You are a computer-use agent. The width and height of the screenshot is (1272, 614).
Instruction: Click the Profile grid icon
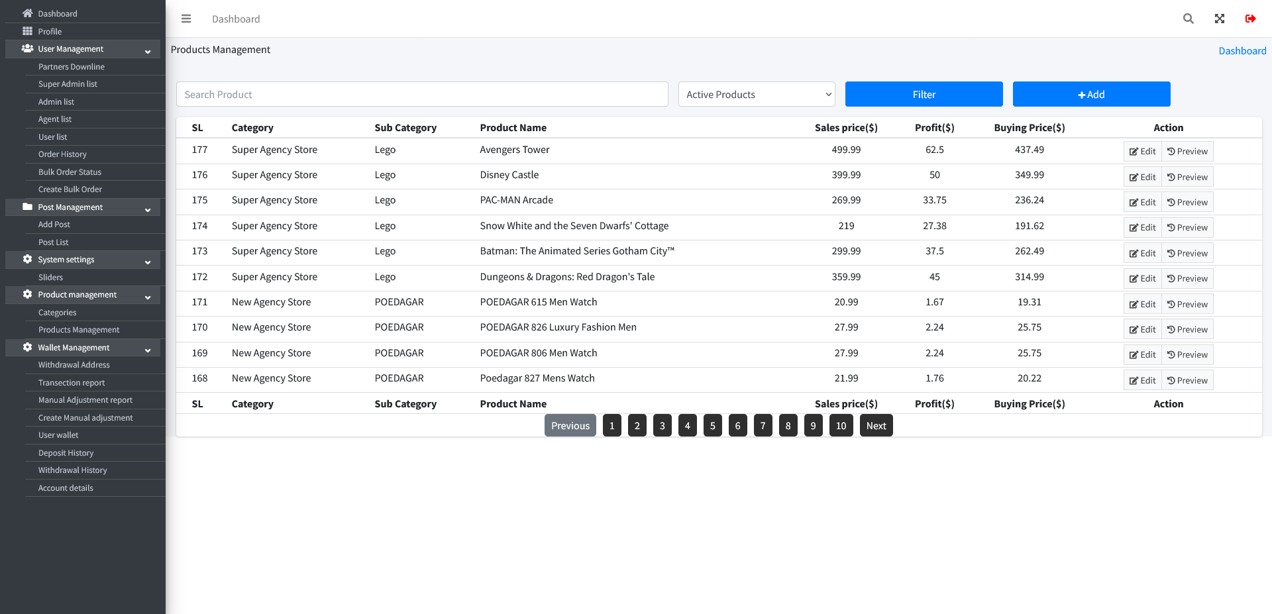pyautogui.click(x=27, y=31)
